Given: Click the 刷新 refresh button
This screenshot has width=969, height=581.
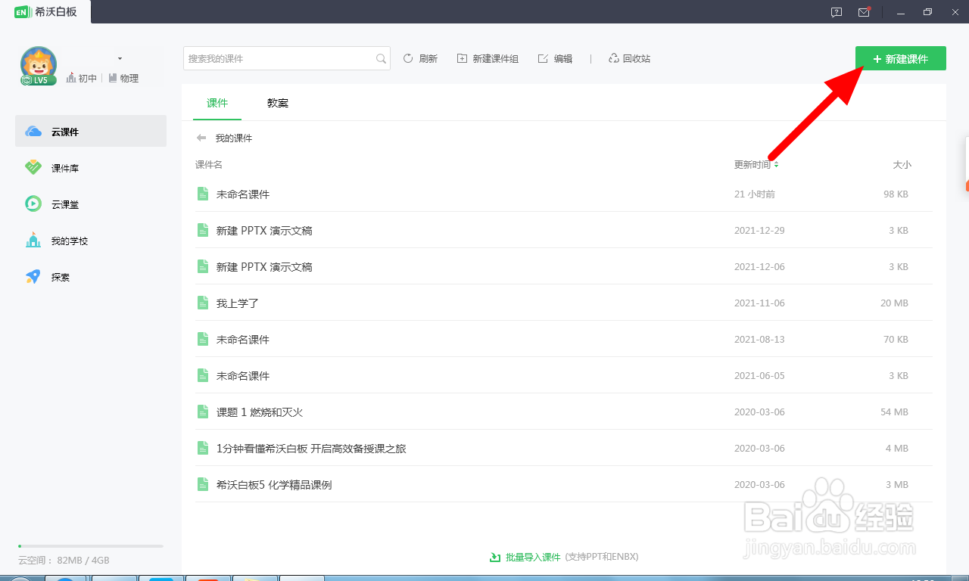Looking at the screenshot, I should [420, 58].
